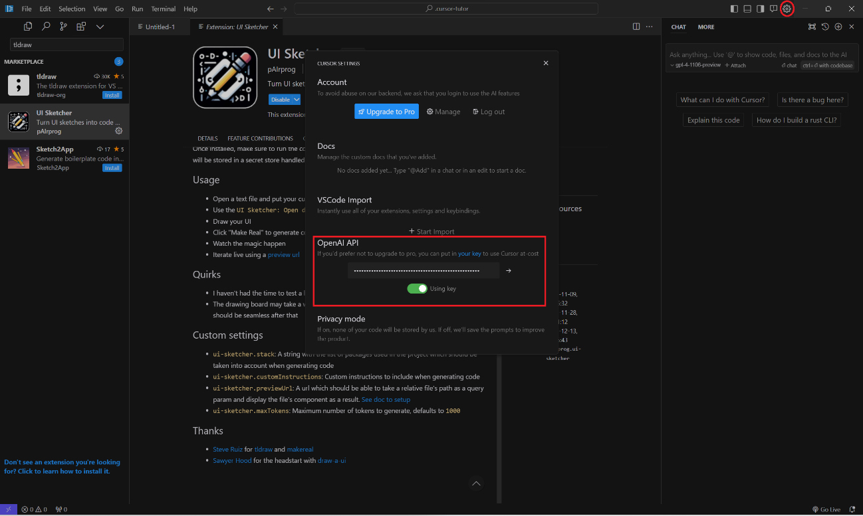Click the notifications bell in status bar
This screenshot has height=516, width=863.
[x=852, y=509]
